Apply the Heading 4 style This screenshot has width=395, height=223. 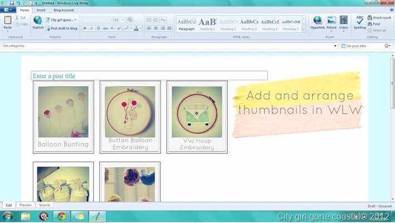[x=270, y=25]
